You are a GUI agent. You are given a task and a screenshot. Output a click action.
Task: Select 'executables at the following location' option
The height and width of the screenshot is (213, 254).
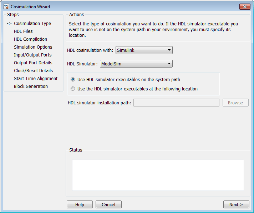coord(73,89)
